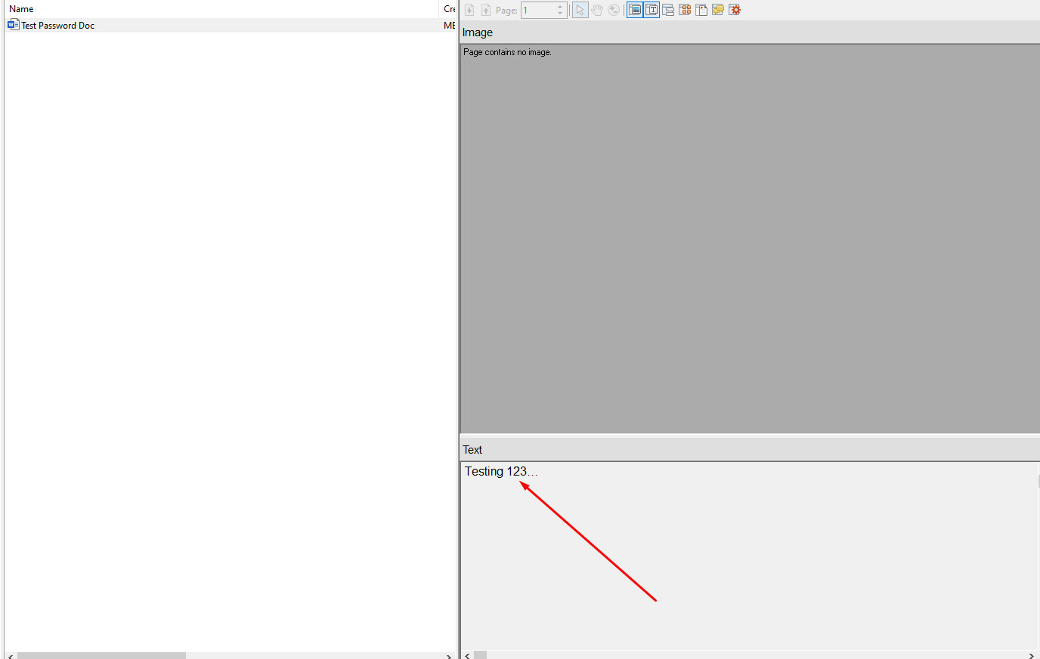Image resolution: width=1040 pixels, height=659 pixels.
Task: Open the red gear settings pane
Action: 735,10
